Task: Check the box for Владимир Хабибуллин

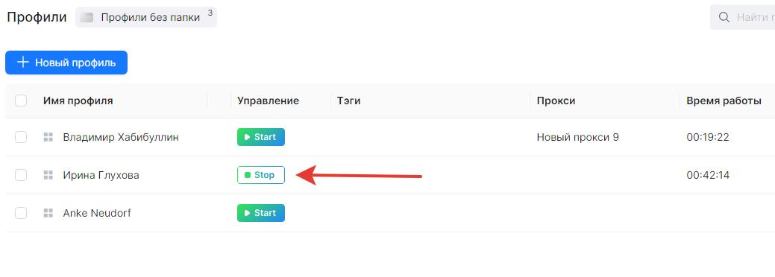Action: click(21, 137)
